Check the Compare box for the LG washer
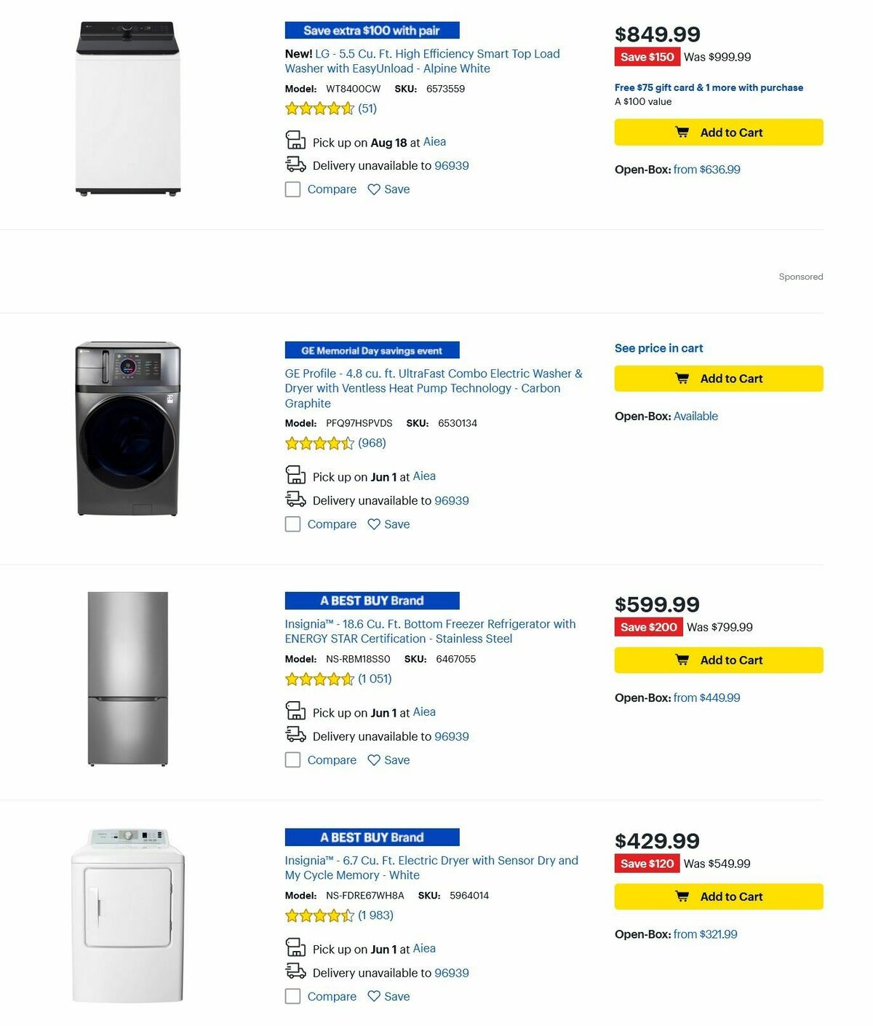 coord(292,189)
